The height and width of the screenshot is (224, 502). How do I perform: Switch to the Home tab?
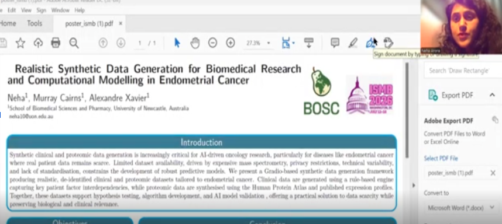point(8,23)
